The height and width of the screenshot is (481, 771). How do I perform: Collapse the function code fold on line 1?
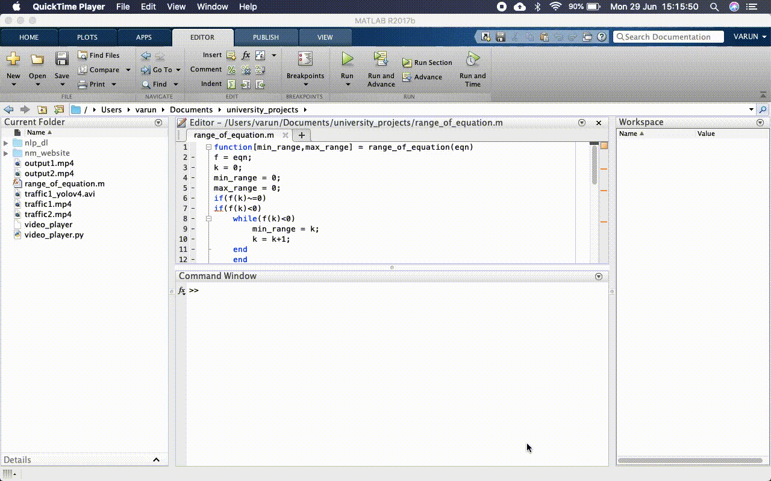pos(208,147)
